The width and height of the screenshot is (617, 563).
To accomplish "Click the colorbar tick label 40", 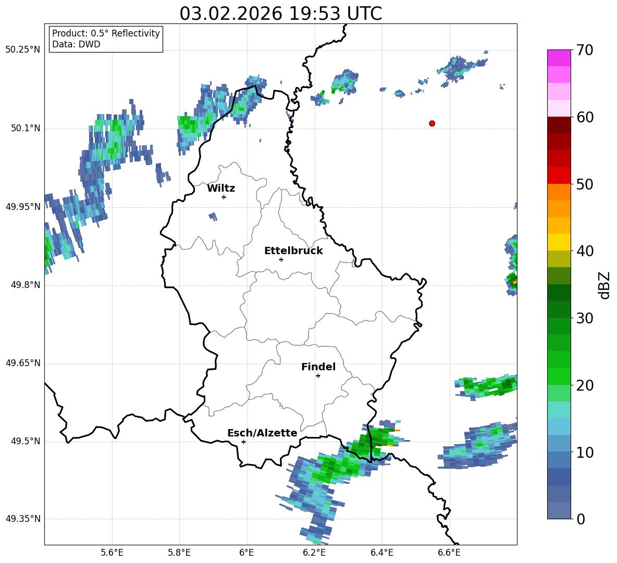I will point(585,251).
